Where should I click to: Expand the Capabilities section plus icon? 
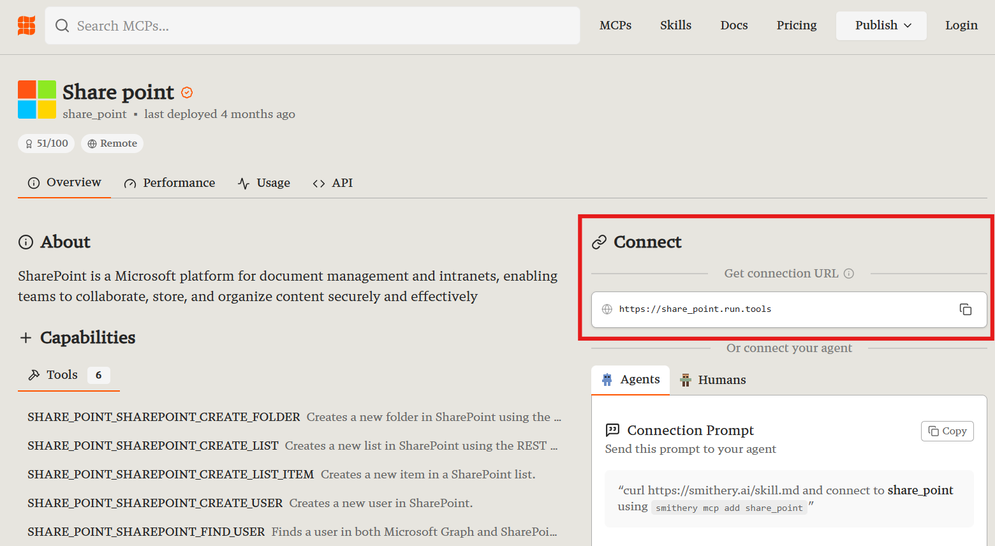coord(26,337)
